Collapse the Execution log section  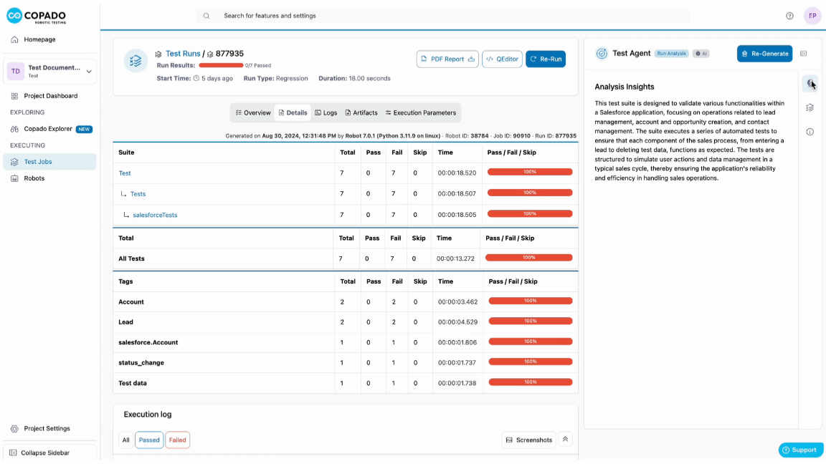(565, 439)
